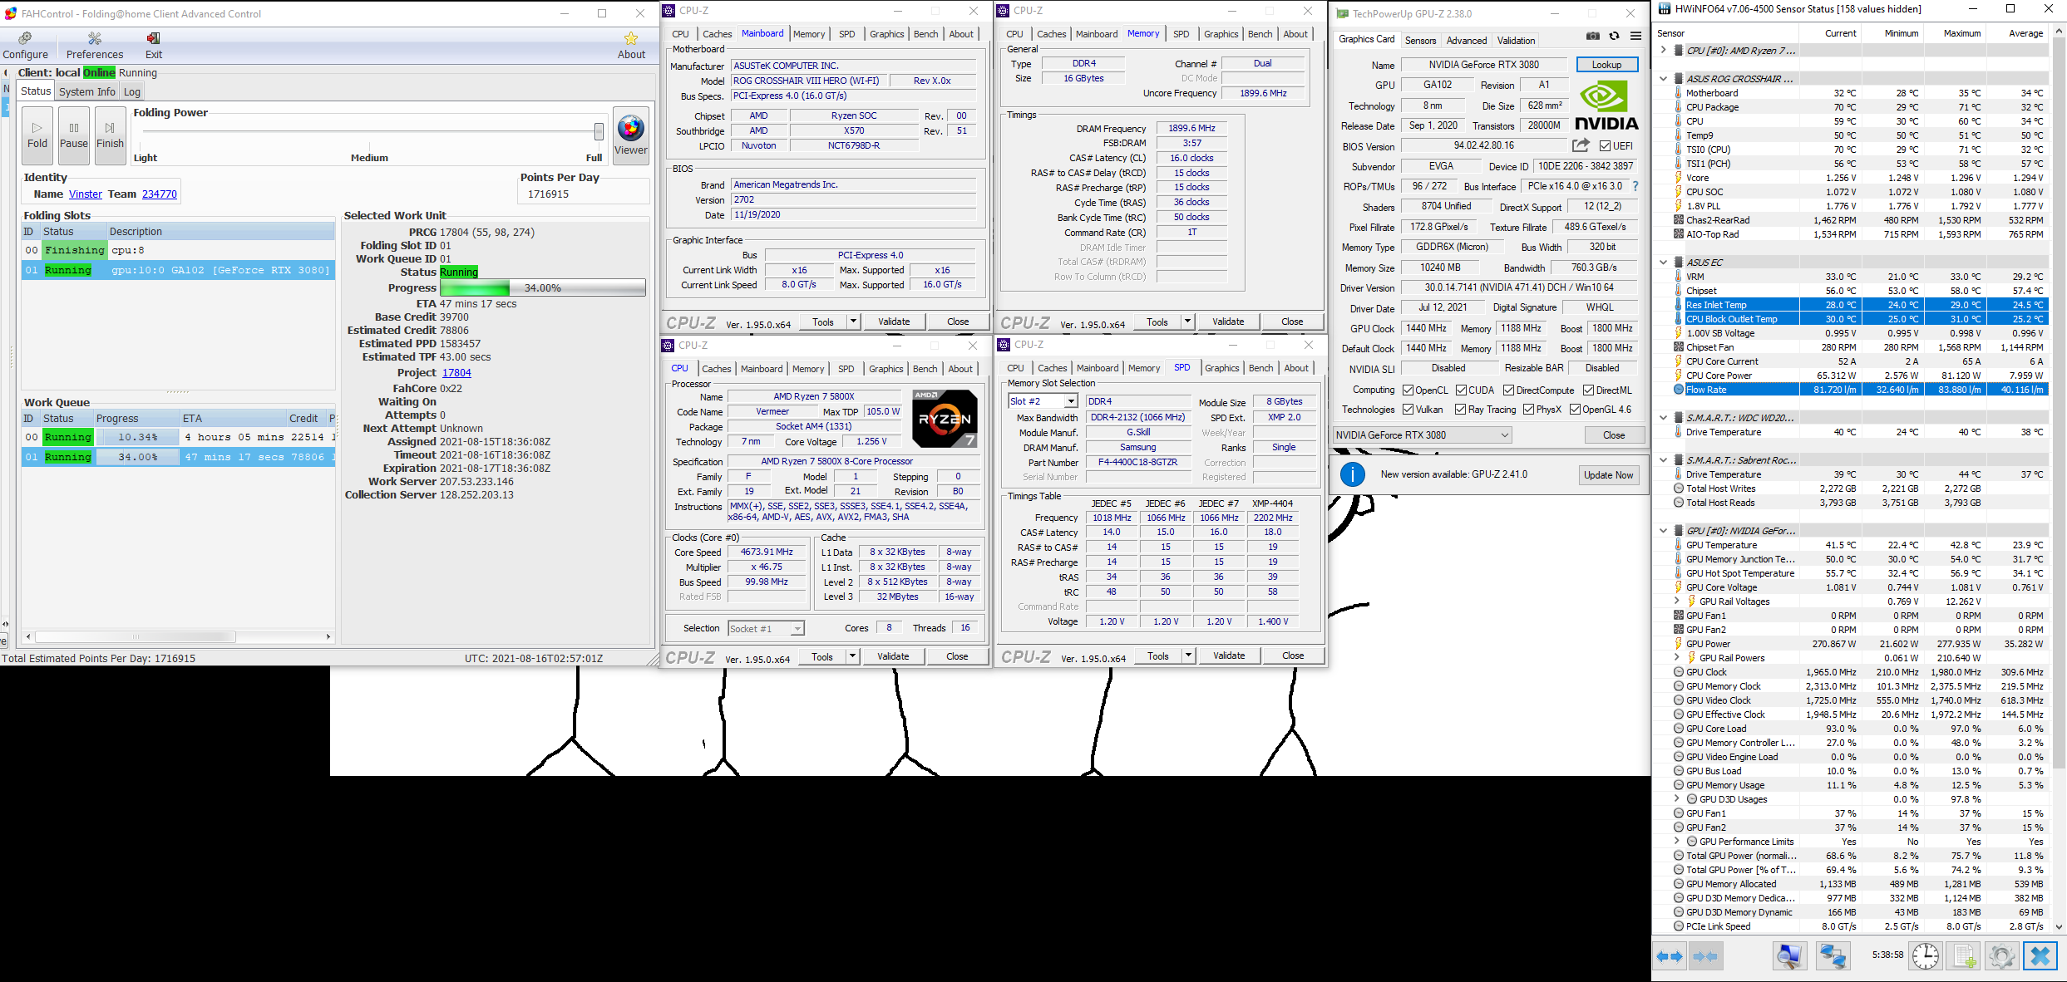Expand the GPU Rail Voltages row
The image size is (2067, 982).
tap(1676, 601)
